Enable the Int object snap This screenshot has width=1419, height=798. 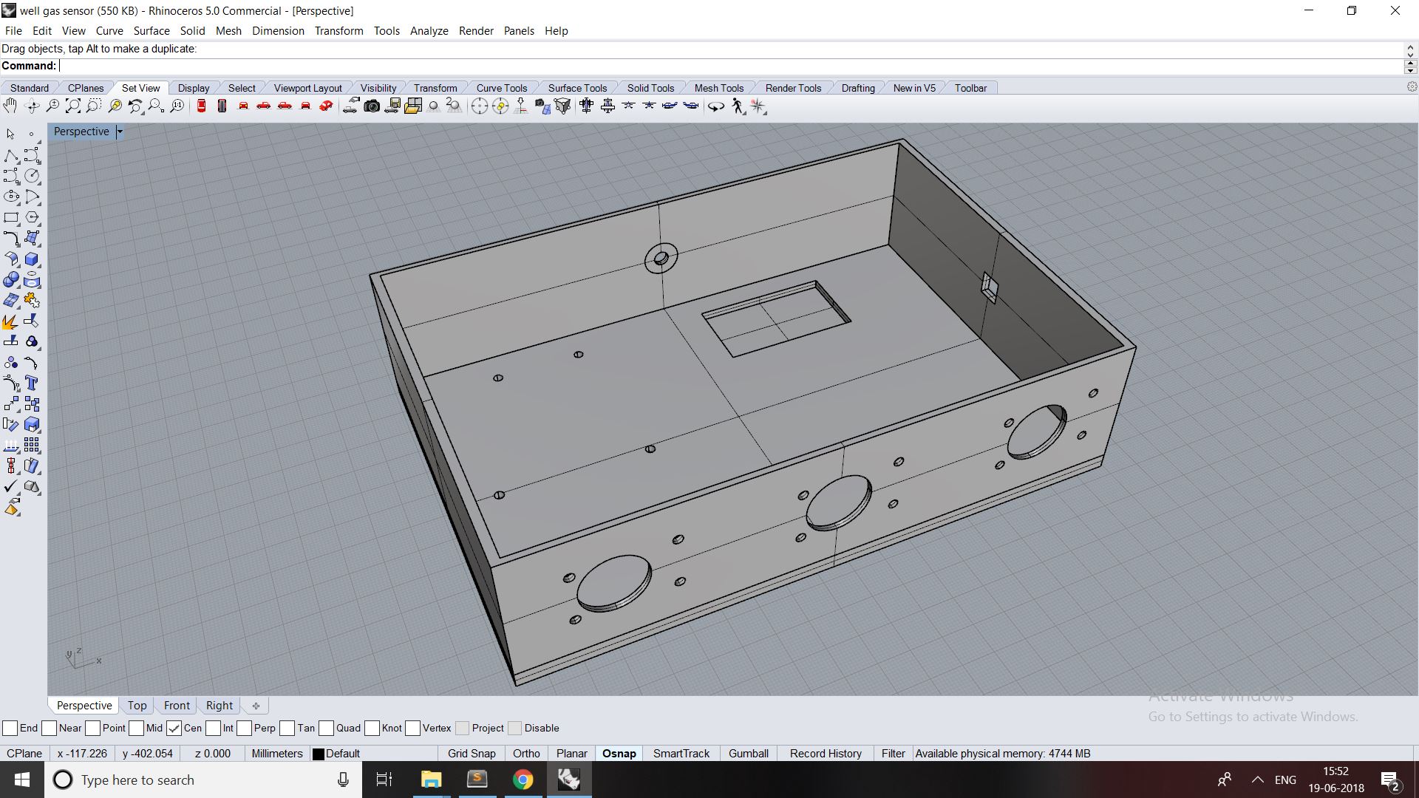tap(214, 728)
